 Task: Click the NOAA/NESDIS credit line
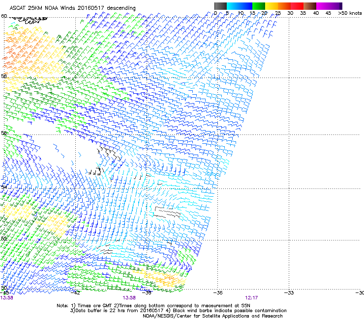[x=212, y=316]
